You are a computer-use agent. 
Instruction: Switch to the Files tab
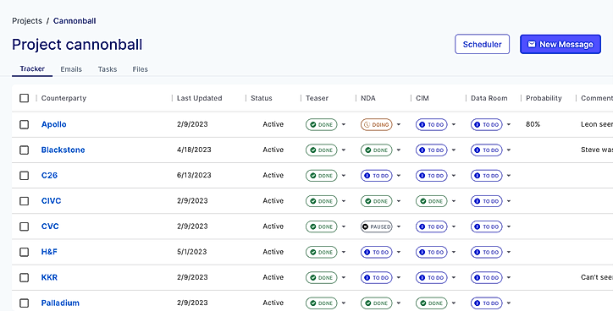point(140,69)
